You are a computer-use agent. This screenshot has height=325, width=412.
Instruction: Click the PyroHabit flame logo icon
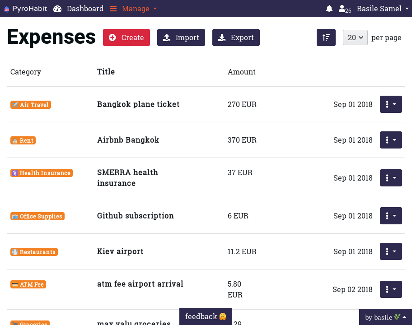6,9
